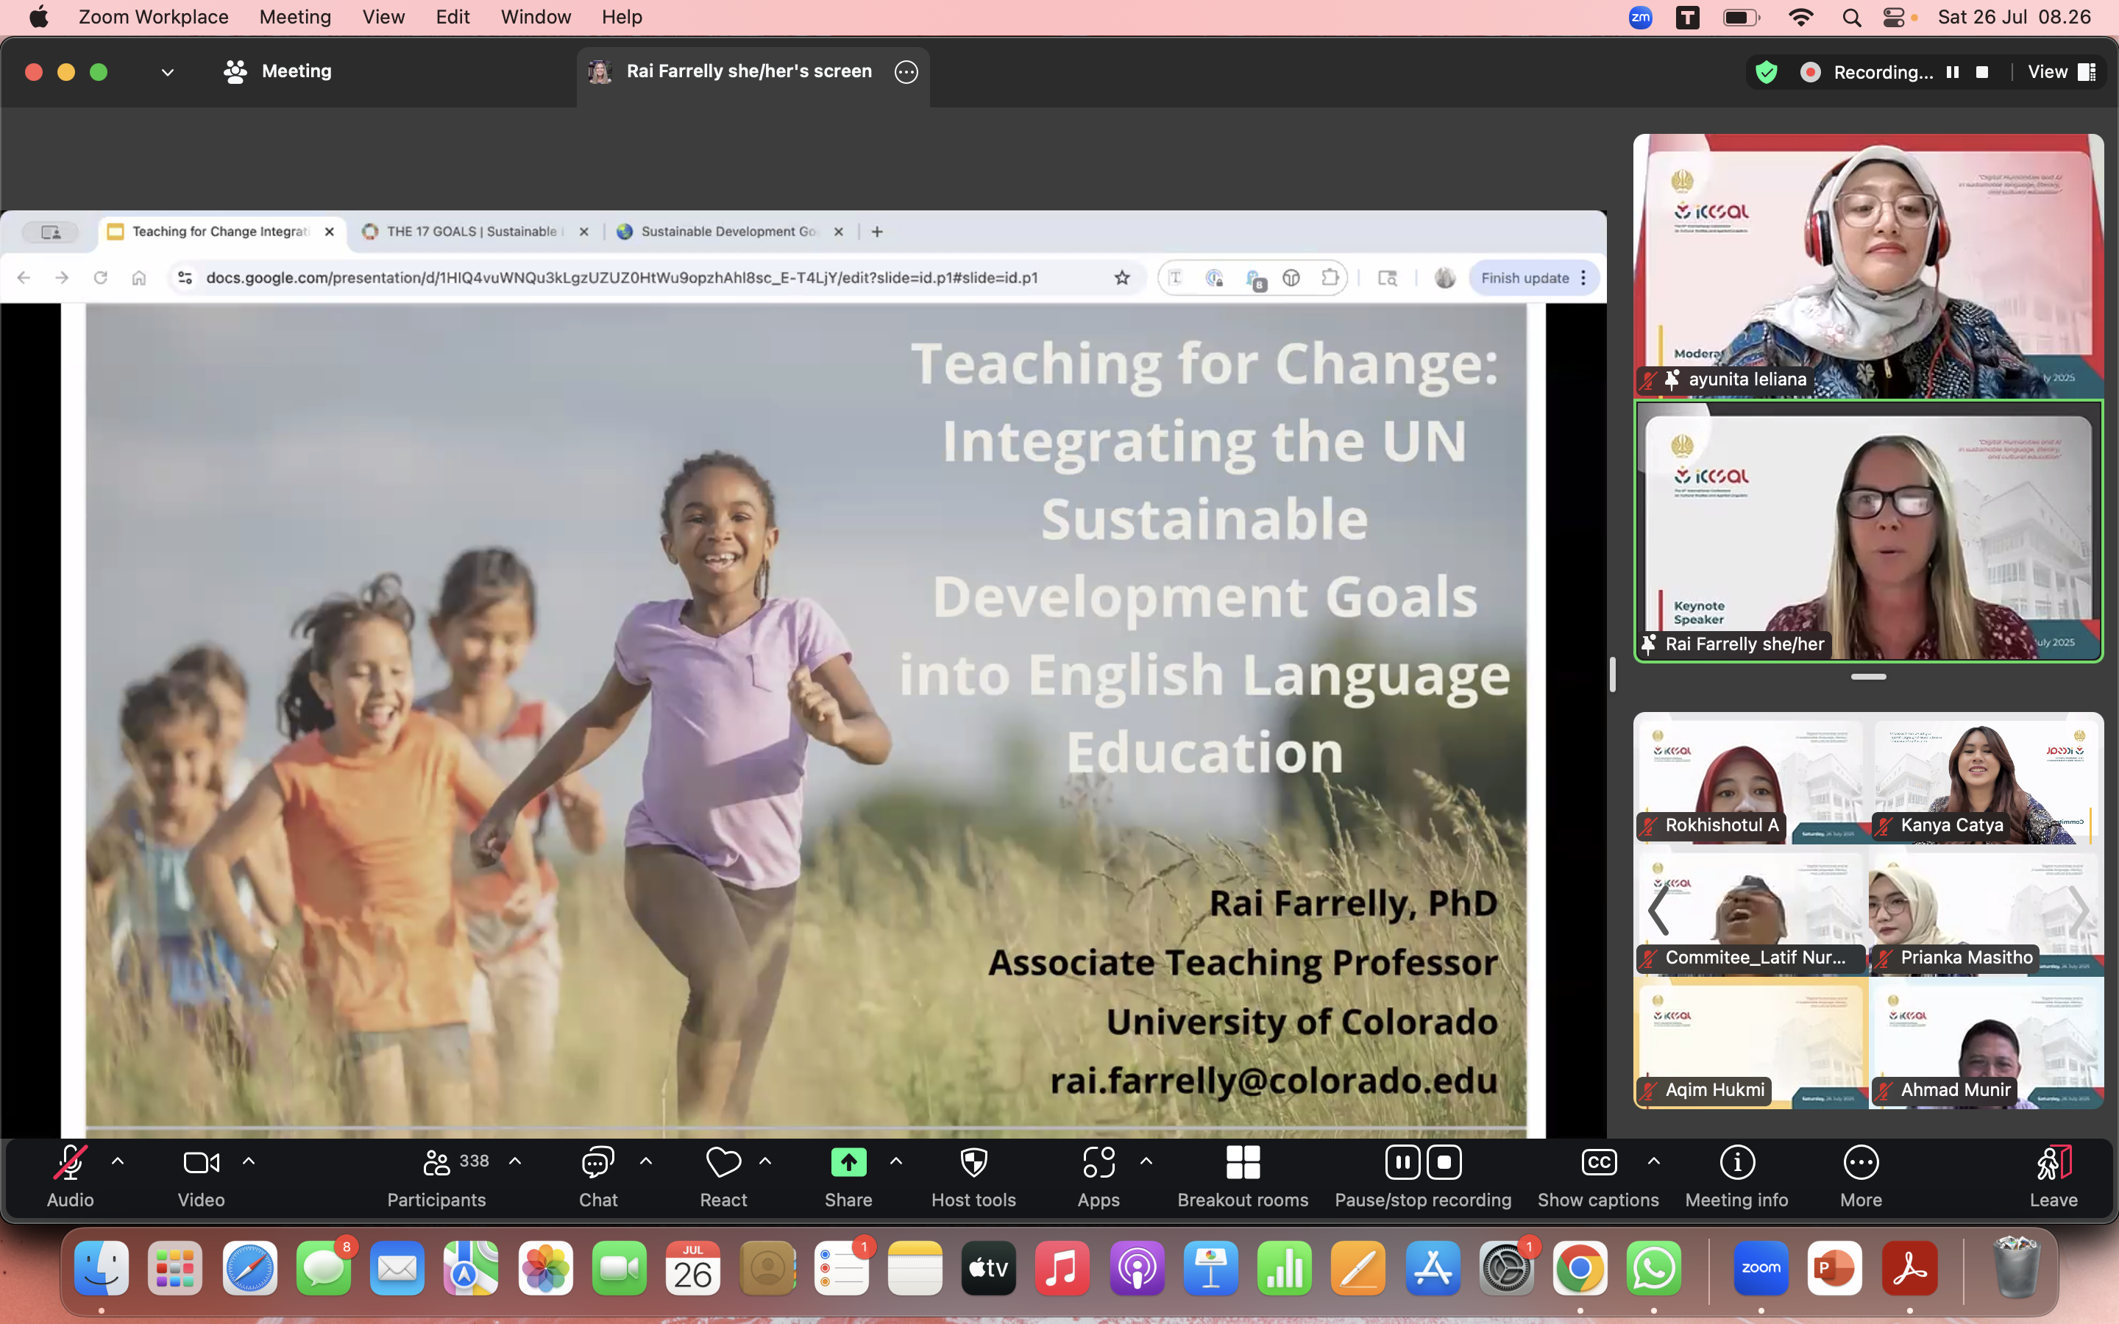Select Kanya Catya's video thumbnail
The height and width of the screenshot is (1324, 2119).
(x=1984, y=780)
